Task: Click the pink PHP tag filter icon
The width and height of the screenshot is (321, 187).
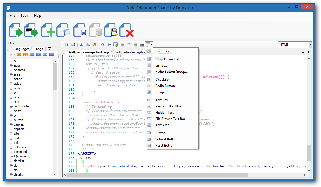Action: click(x=12, y=55)
